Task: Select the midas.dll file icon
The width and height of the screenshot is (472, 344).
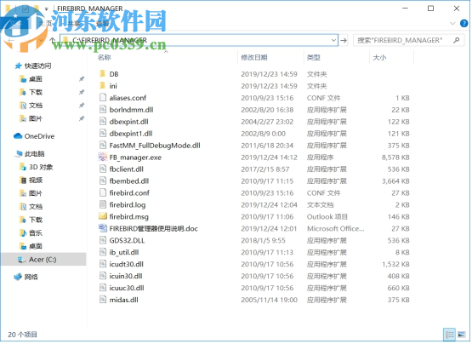Action: tap(103, 300)
